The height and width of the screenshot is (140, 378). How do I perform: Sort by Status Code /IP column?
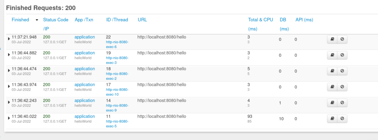(x=56, y=24)
